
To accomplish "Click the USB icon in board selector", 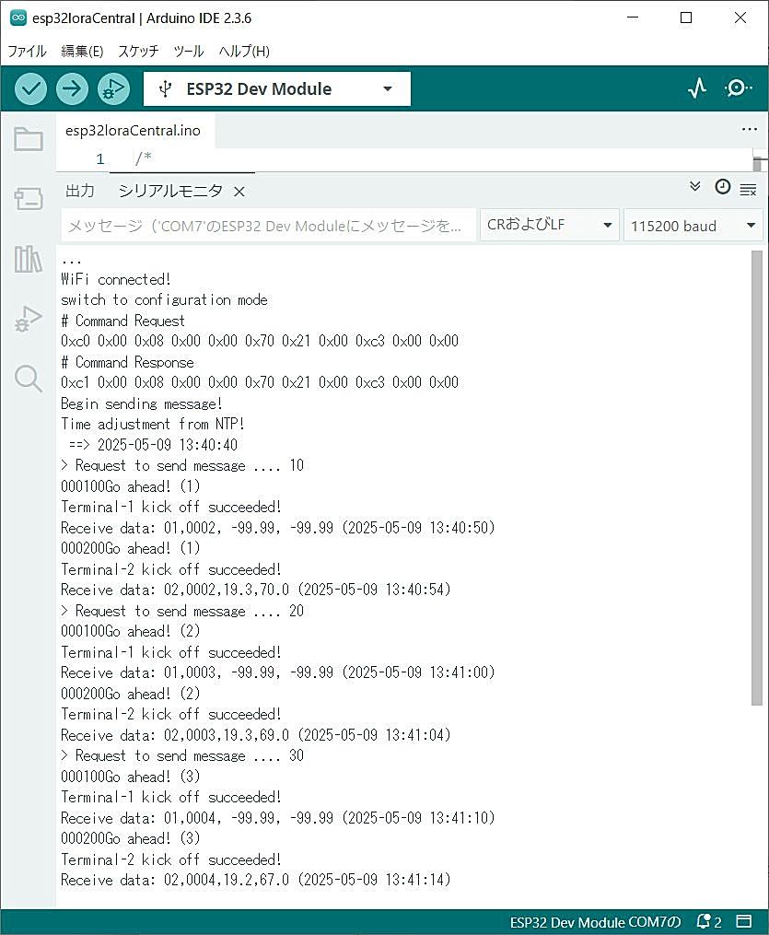I will [165, 89].
